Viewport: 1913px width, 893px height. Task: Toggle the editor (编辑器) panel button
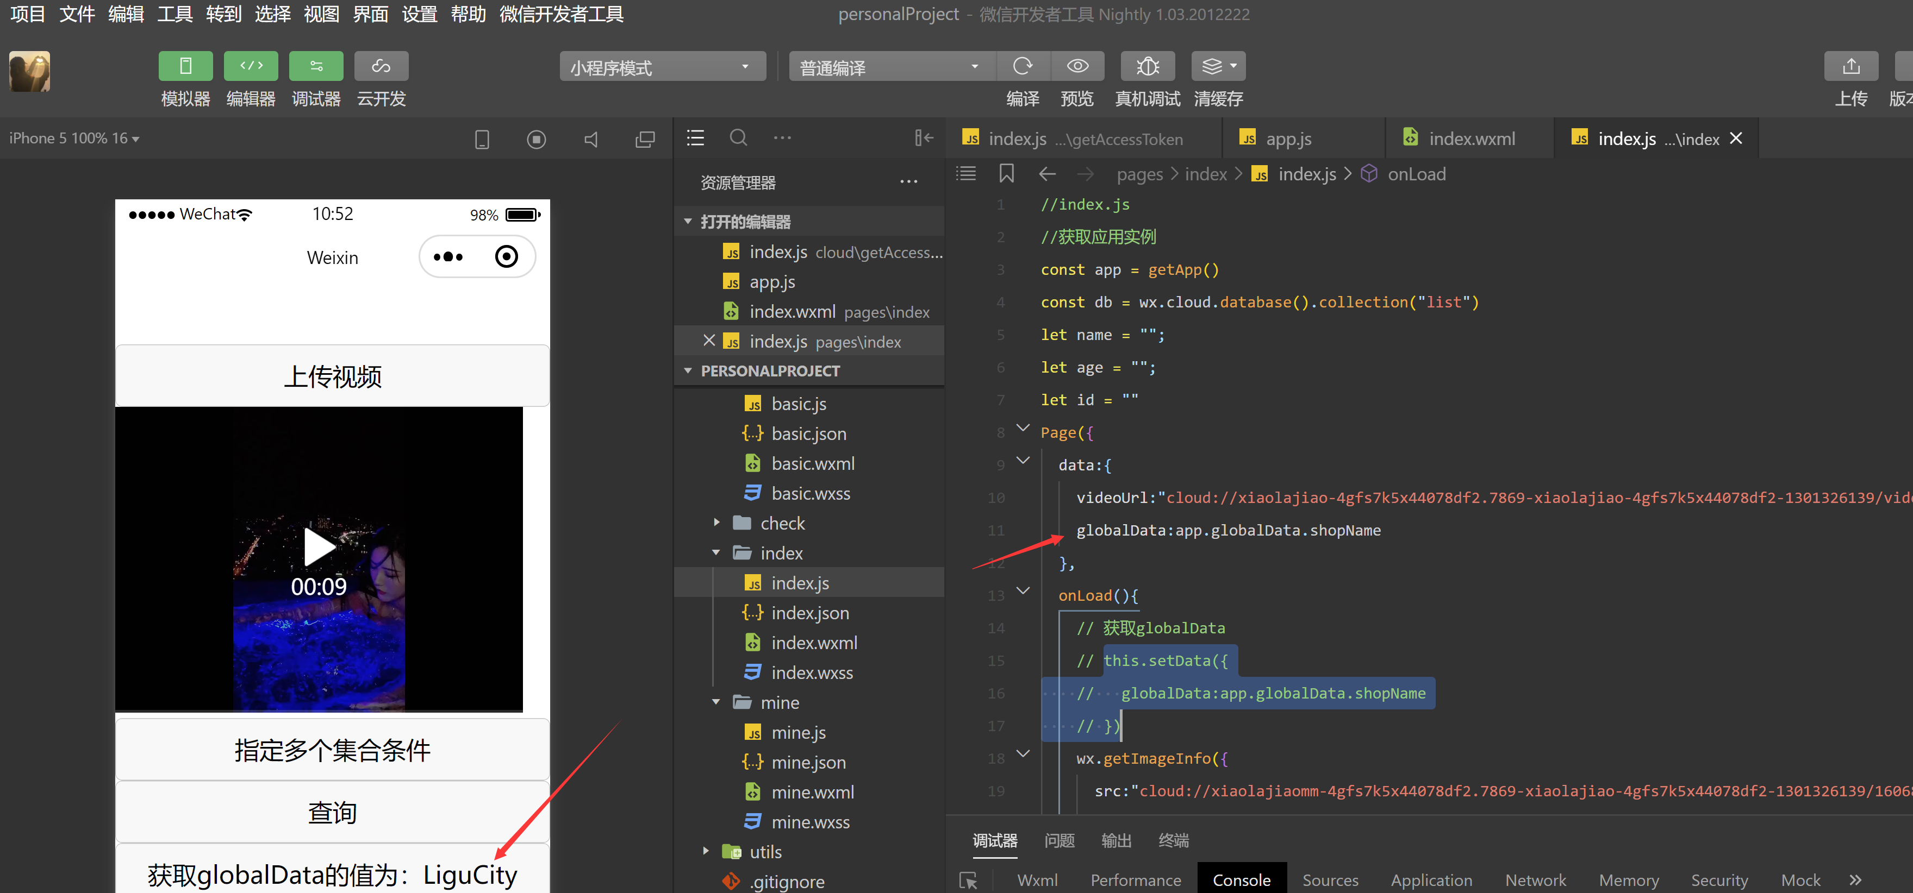(x=251, y=67)
